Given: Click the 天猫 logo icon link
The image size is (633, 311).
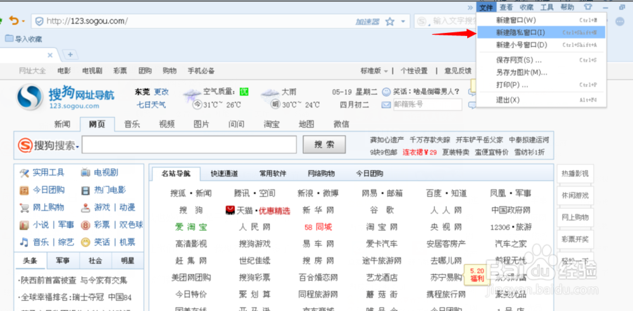Looking at the screenshot, I should coord(230,210).
